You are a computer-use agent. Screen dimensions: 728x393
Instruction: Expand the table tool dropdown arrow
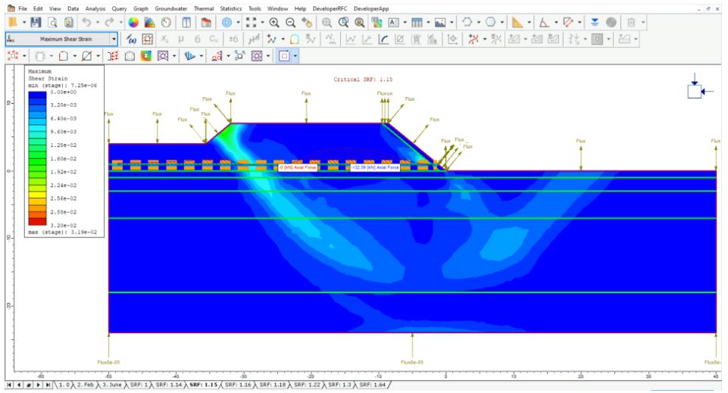tap(428, 23)
